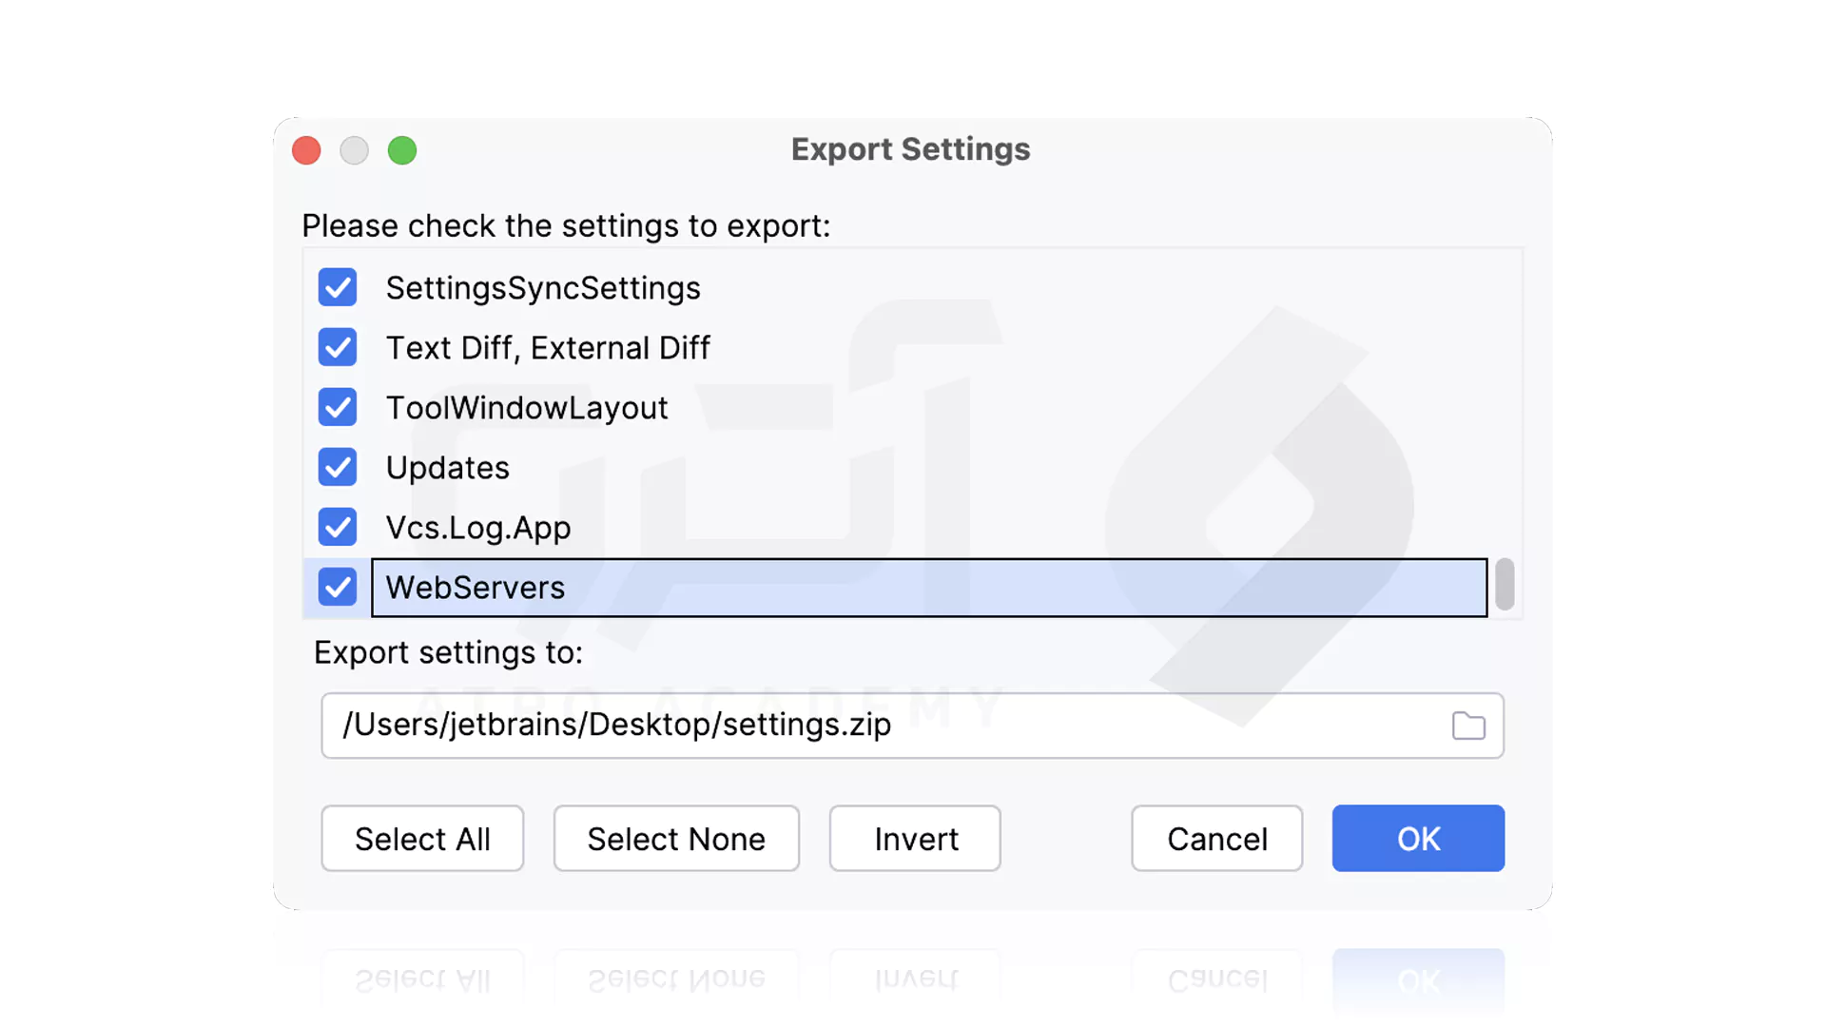Viewport: 1826px width, 1027px height.
Task: Click the settings list scrollbar thumb
Action: click(x=1505, y=584)
